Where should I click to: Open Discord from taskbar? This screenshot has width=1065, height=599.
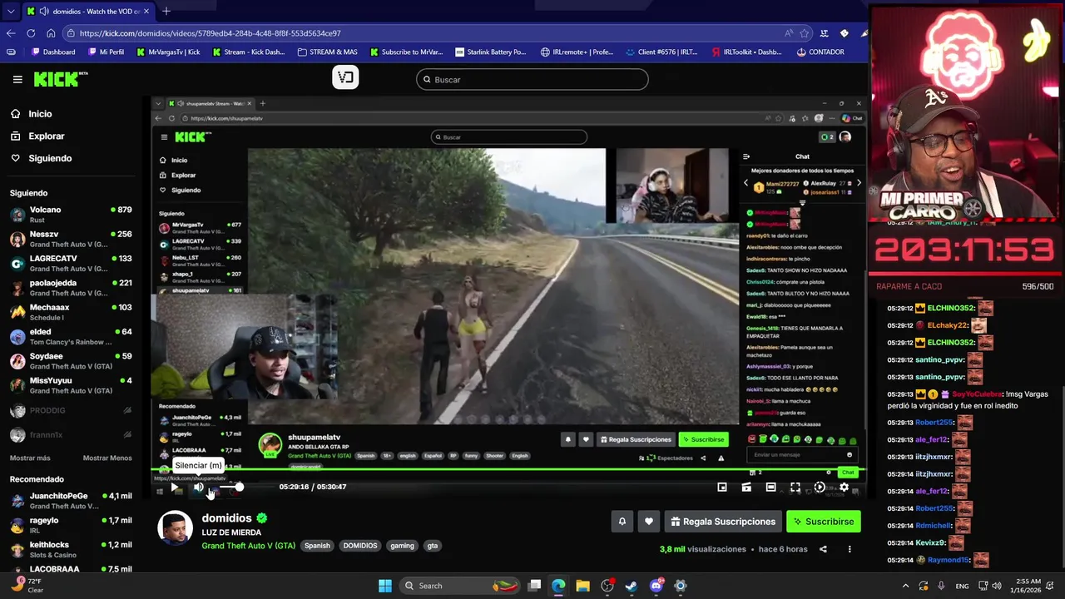656,586
